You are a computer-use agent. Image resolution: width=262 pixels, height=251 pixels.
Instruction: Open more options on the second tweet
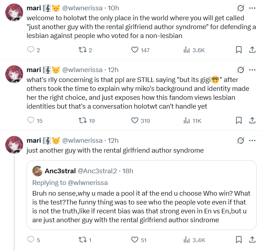click(252, 70)
